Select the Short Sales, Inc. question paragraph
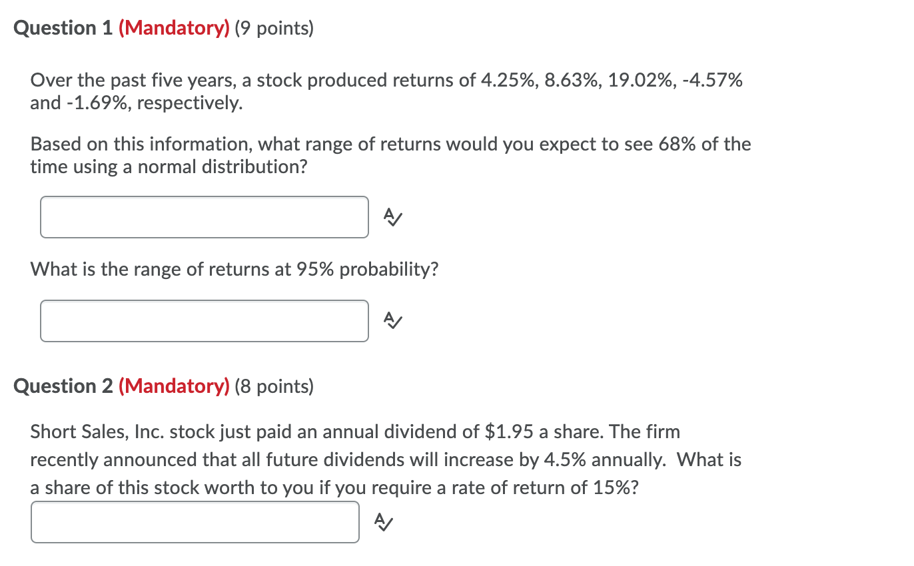This screenshot has width=914, height=566. pyautogui.click(x=385, y=459)
